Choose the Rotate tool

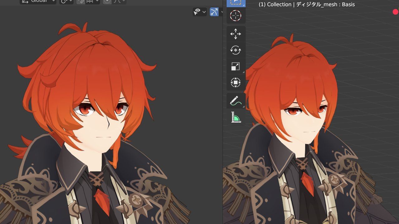tap(236, 50)
